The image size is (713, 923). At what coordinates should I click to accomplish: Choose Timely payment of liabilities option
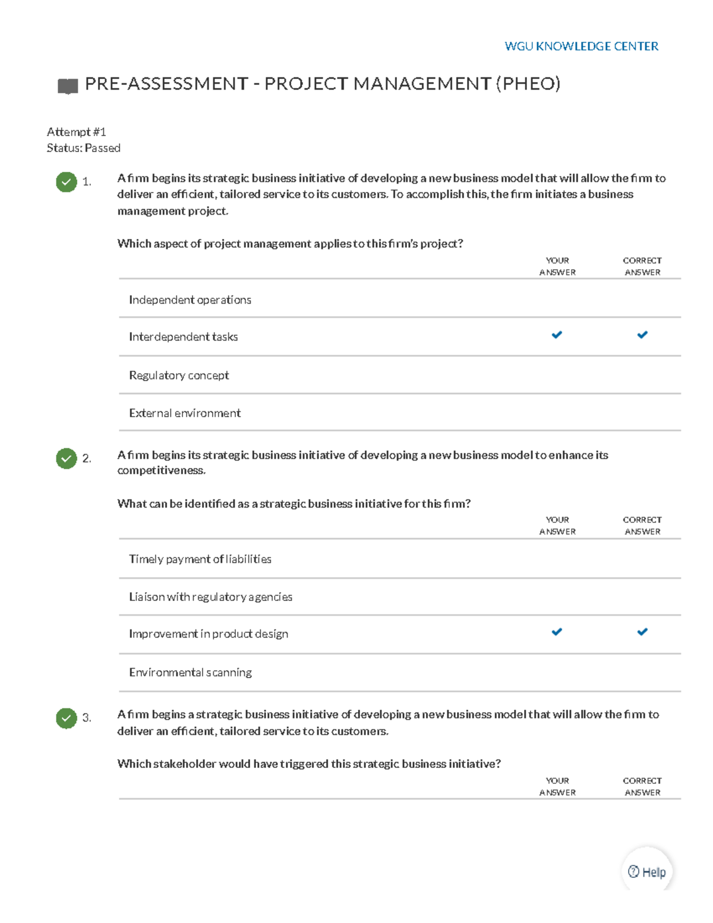point(400,559)
